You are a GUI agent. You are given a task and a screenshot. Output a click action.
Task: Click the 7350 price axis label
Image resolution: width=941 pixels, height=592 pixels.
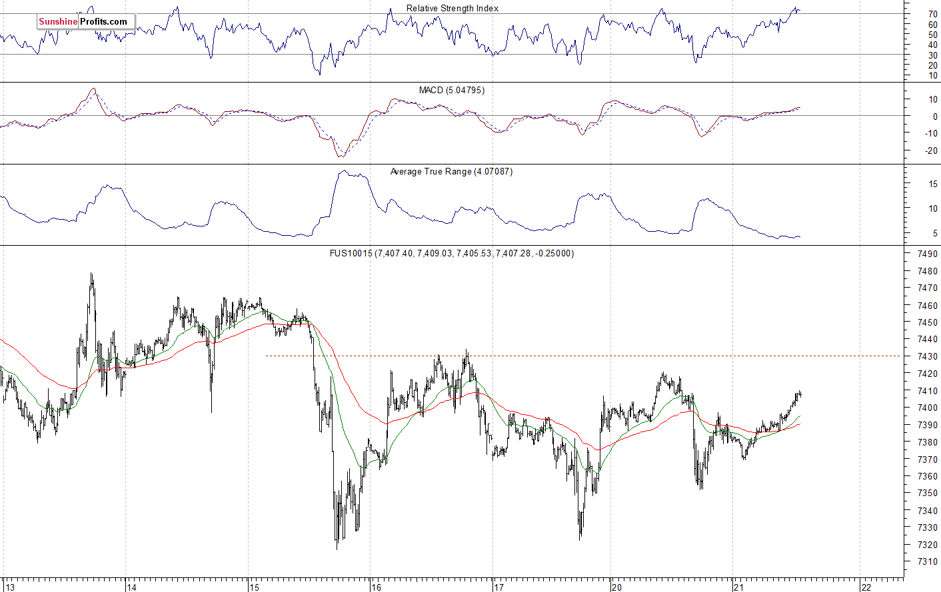928,493
